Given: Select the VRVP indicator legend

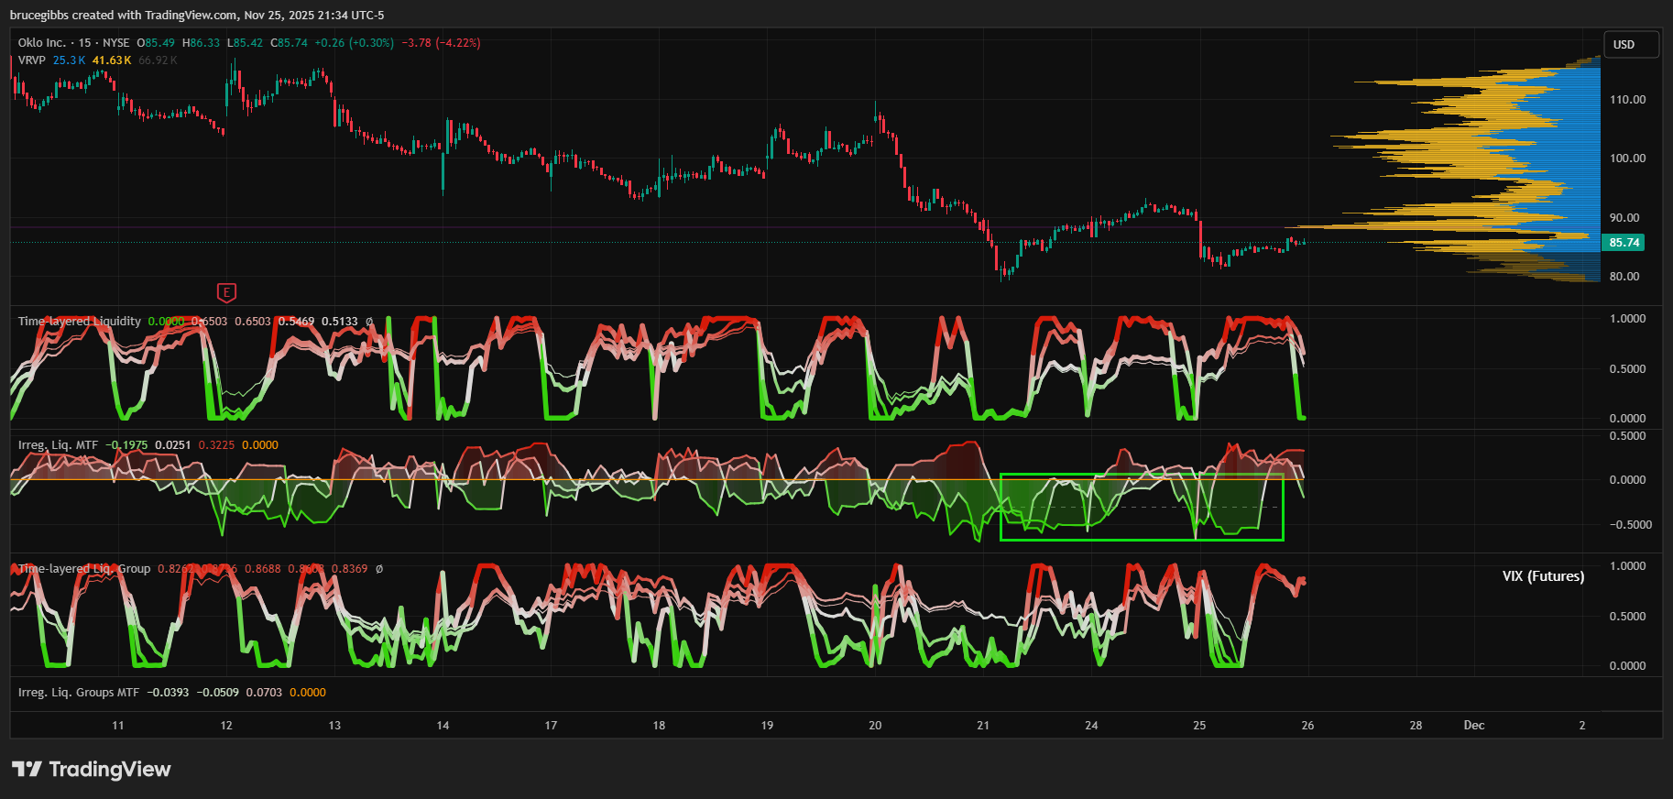Looking at the screenshot, I should click(31, 60).
